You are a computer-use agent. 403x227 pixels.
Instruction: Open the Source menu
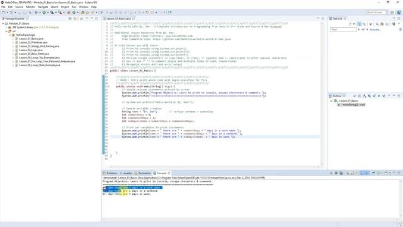tap(19, 7)
